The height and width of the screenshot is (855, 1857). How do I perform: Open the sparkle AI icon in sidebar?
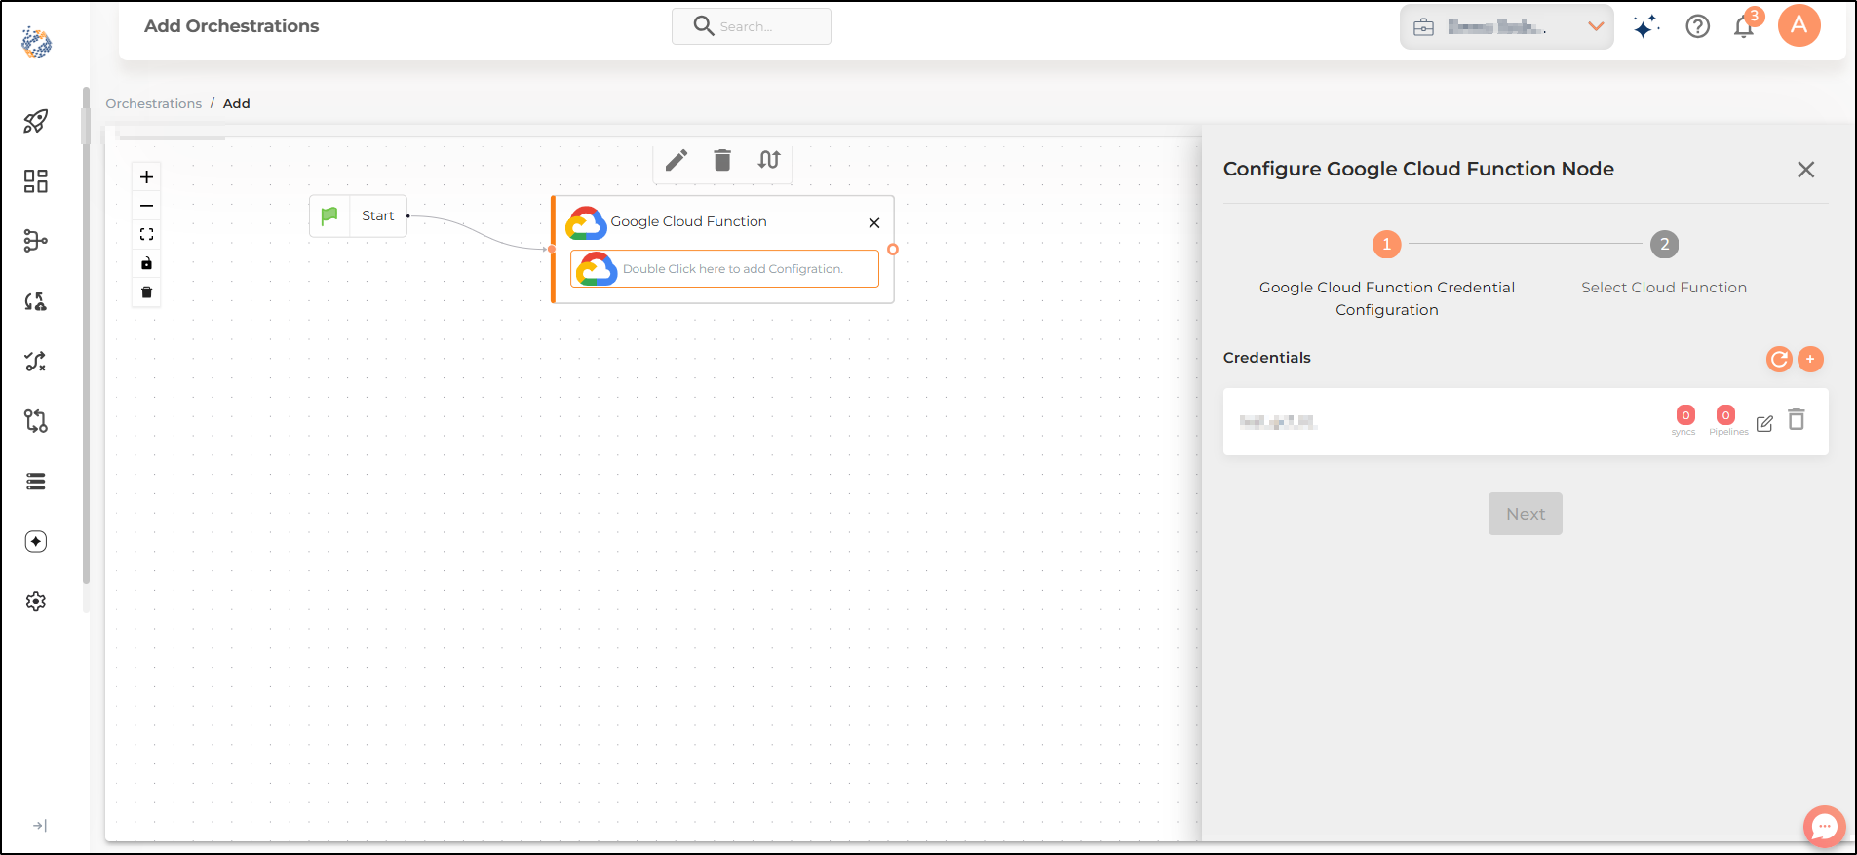(x=36, y=542)
